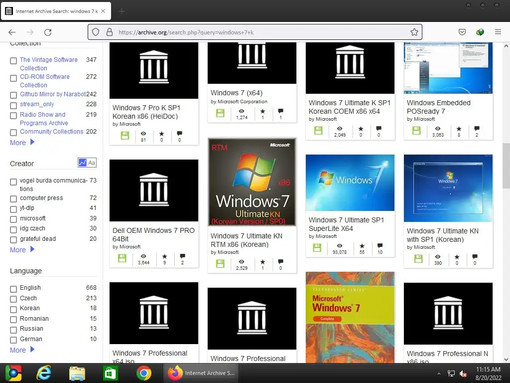This screenshot has width=510, height=383.
Task: Click the Windows Embedded POSready 7 screenshot thumbnail
Action: 448,68
